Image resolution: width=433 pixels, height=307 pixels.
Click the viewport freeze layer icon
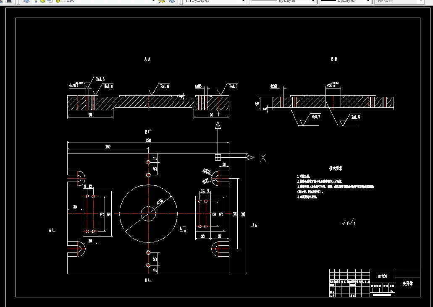point(50,1)
